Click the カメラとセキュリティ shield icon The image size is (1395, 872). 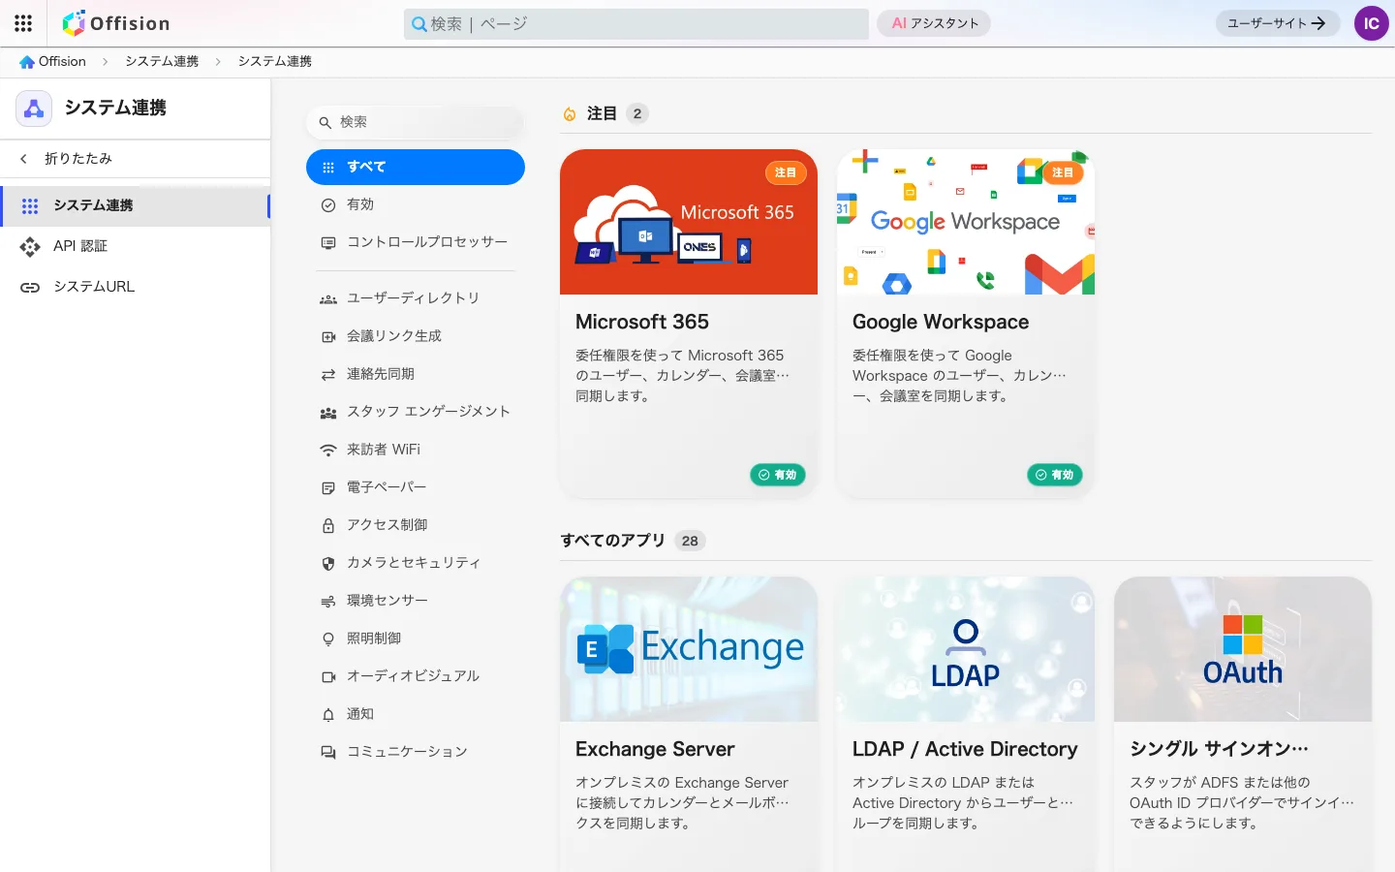click(x=328, y=564)
